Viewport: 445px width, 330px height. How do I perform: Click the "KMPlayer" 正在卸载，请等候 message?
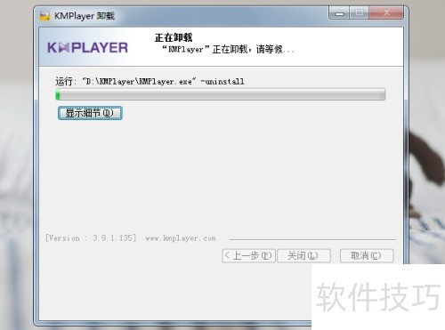click(228, 49)
